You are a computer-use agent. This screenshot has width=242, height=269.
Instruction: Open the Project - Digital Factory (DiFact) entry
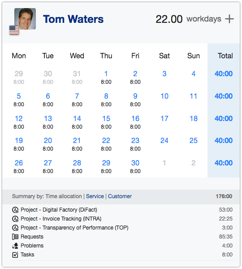[59, 210]
